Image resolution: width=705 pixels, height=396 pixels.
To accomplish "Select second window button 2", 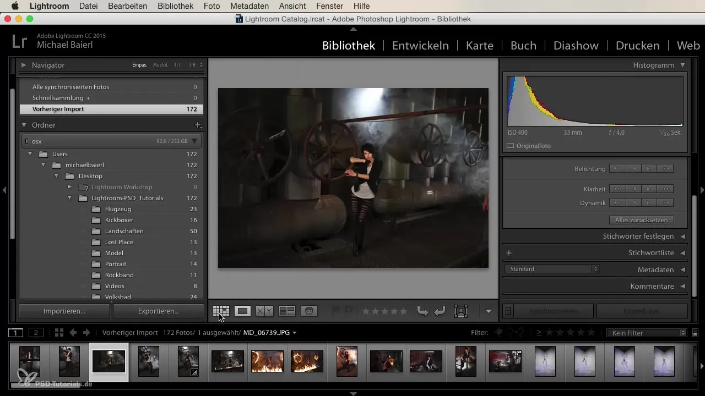I will (36, 333).
